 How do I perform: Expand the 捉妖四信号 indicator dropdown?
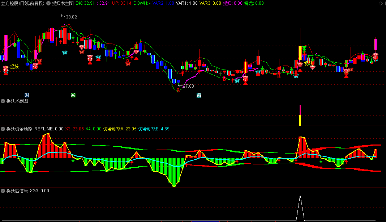pos(3,191)
